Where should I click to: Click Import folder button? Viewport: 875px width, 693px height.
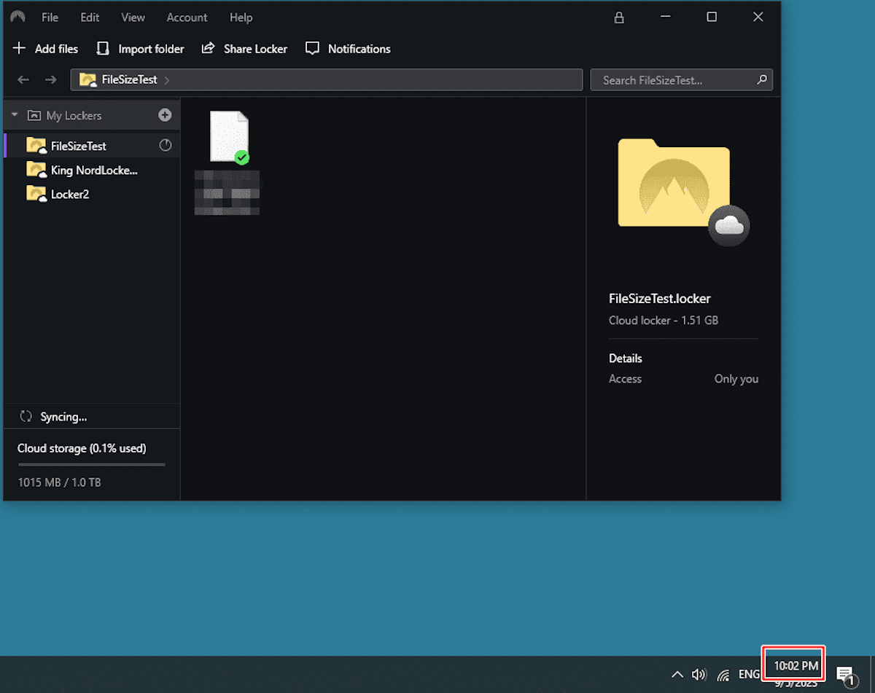coord(140,49)
